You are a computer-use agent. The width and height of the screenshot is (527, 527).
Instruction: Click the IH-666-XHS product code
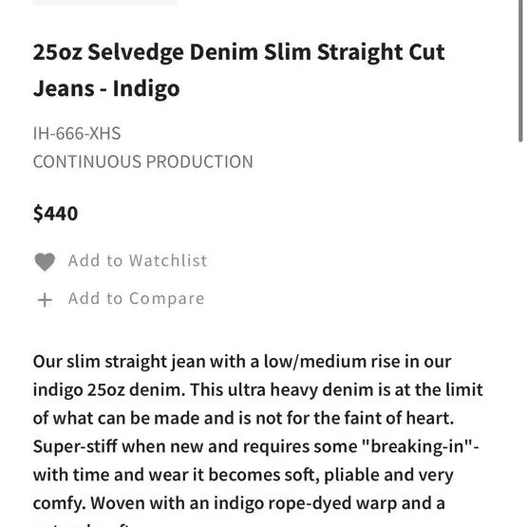[x=77, y=134]
